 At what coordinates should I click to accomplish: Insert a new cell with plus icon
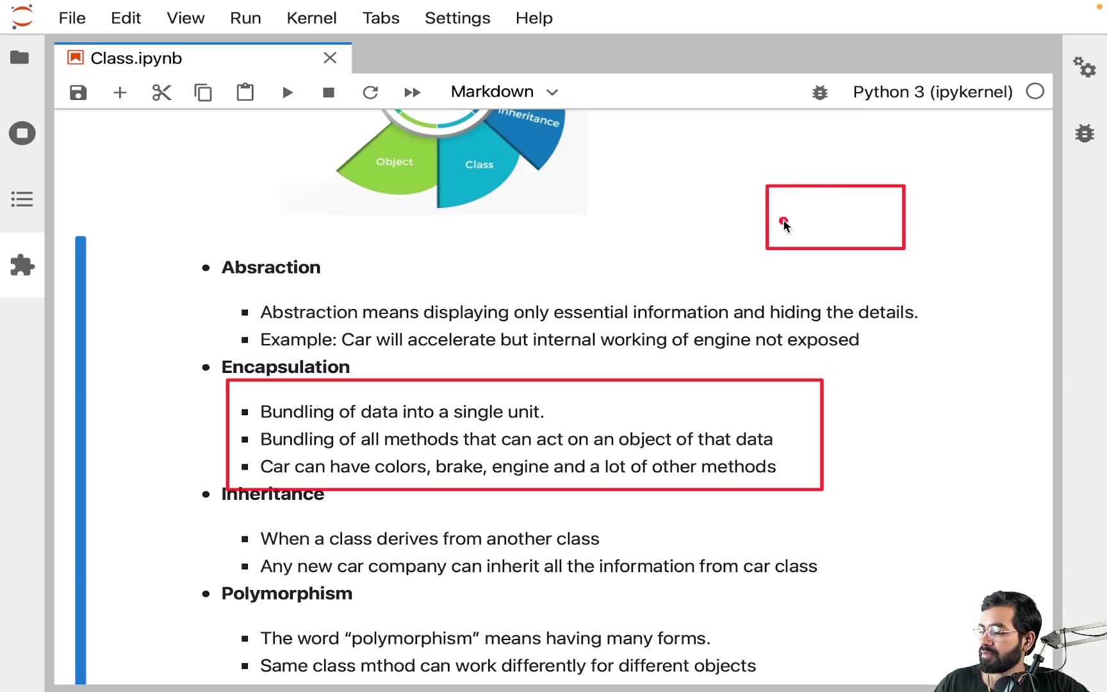pyautogui.click(x=120, y=92)
